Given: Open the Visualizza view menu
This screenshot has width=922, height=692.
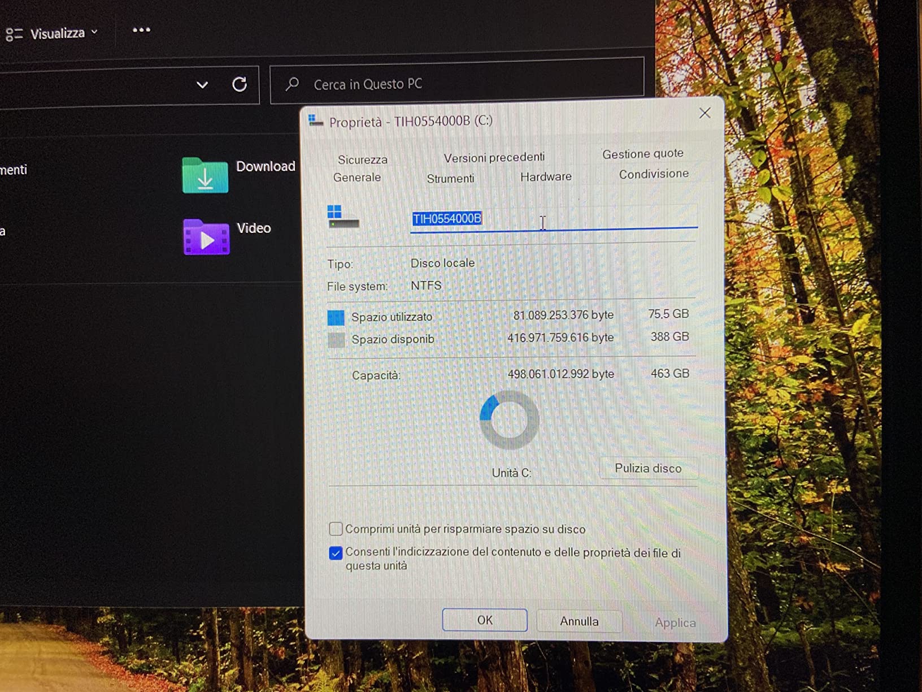Looking at the screenshot, I should [x=51, y=33].
